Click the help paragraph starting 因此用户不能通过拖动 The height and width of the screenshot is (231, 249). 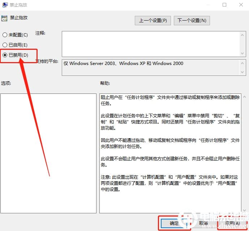[x=170, y=143]
